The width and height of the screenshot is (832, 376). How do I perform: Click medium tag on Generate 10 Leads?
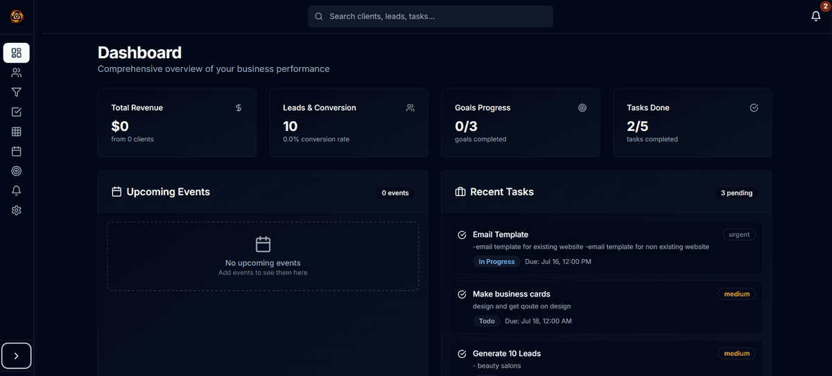click(x=737, y=354)
